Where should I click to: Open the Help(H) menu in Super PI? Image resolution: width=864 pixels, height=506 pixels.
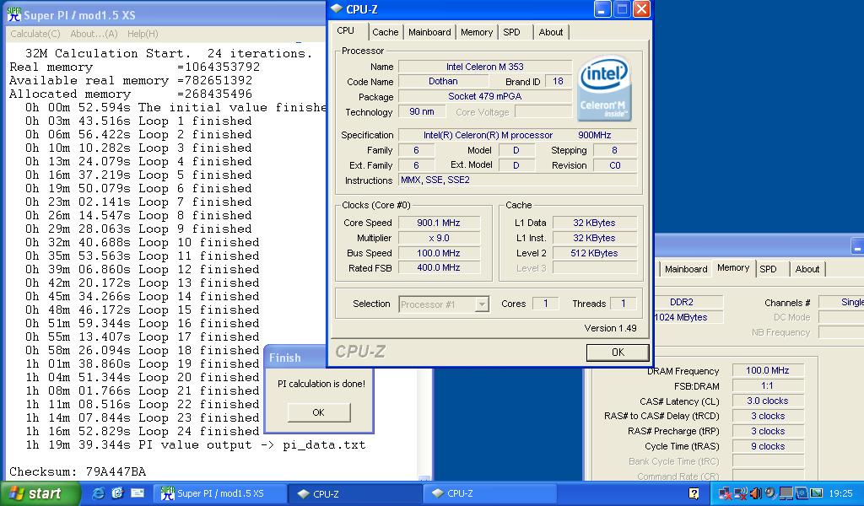point(143,34)
